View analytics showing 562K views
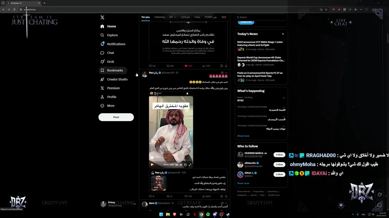The image size is (389, 218). [206, 196]
